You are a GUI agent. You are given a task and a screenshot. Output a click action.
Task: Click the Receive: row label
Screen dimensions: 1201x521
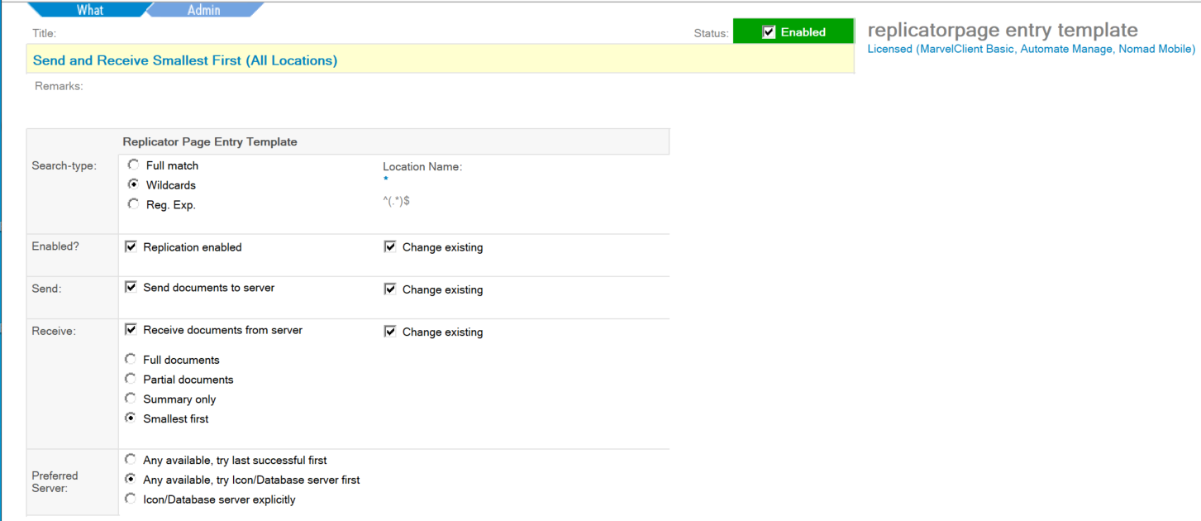point(54,332)
